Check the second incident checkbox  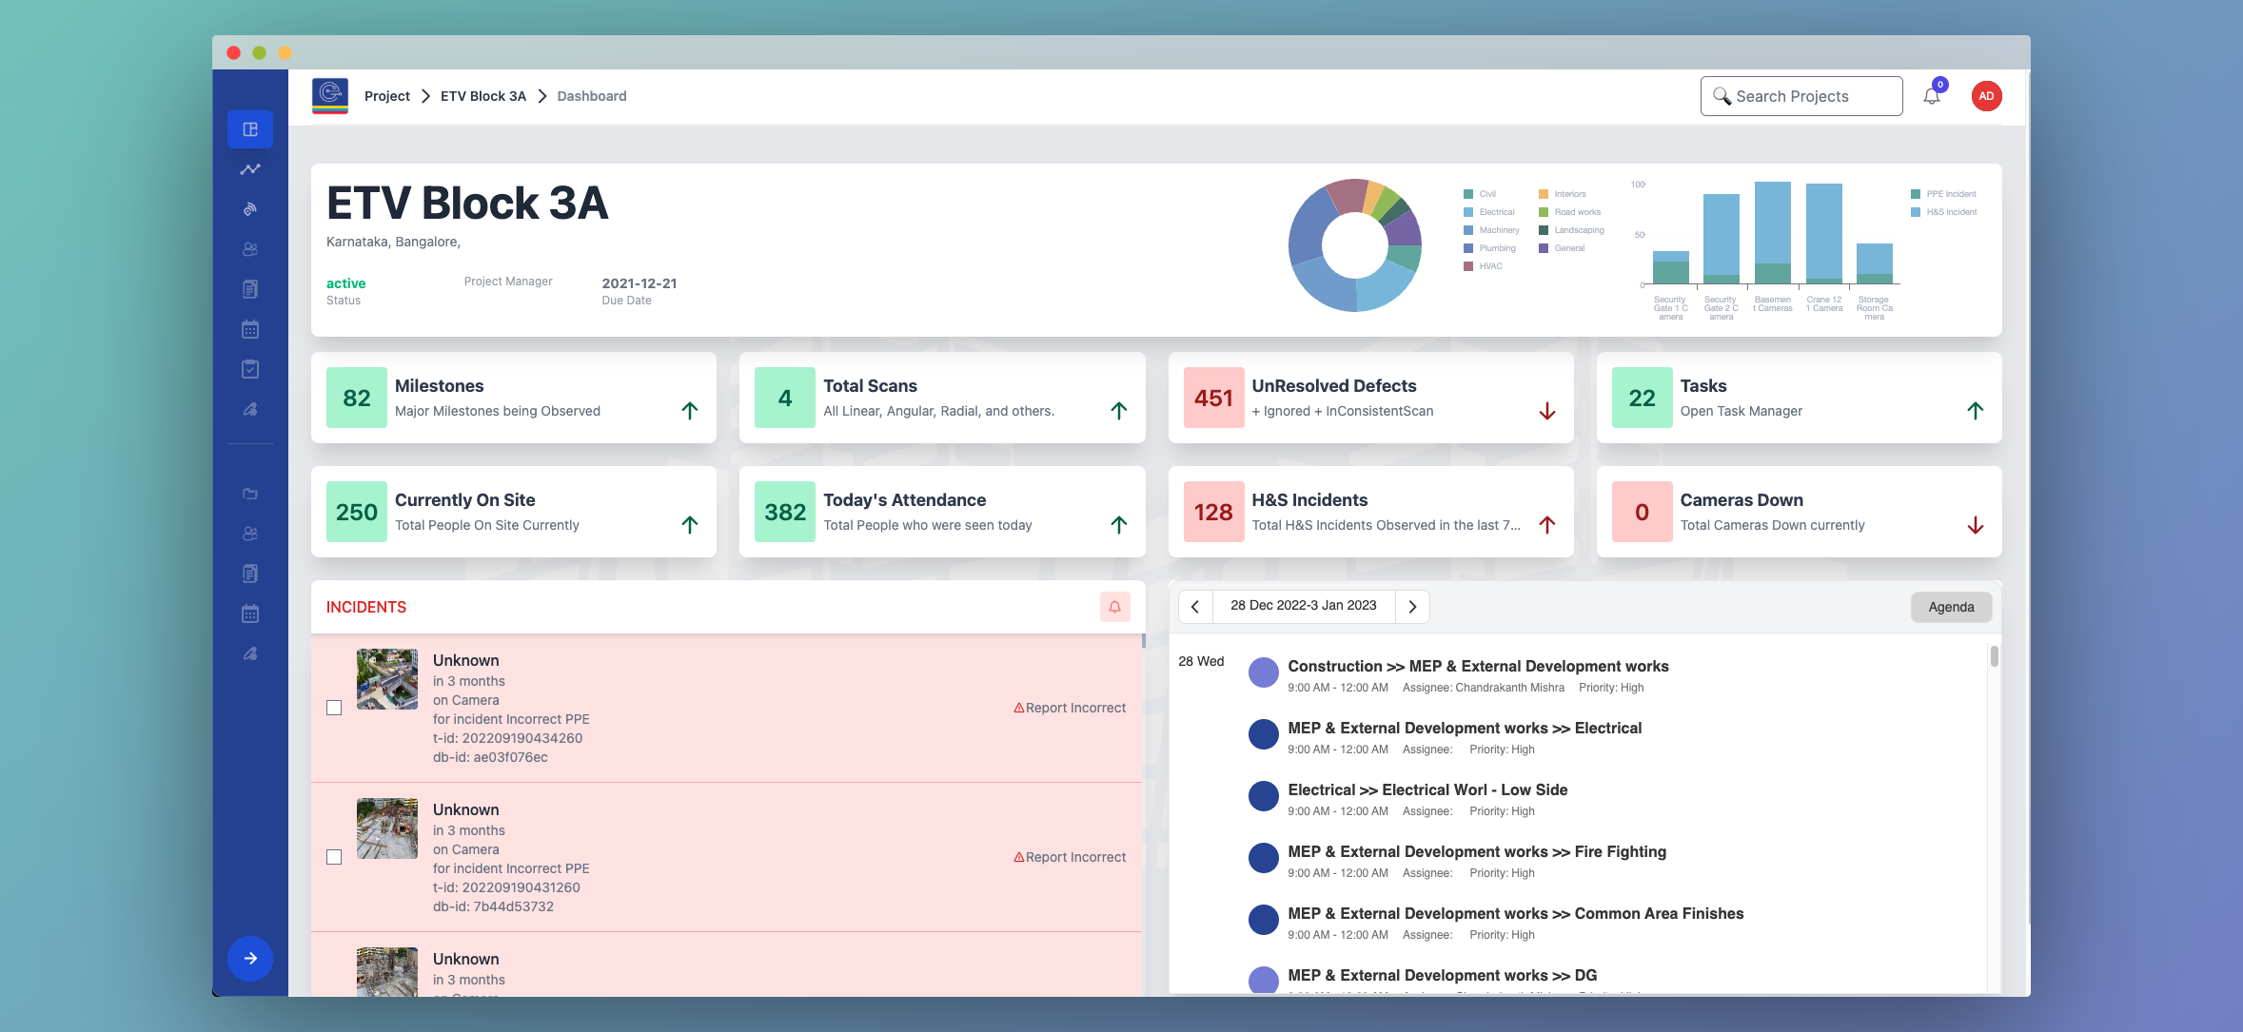coord(334,857)
